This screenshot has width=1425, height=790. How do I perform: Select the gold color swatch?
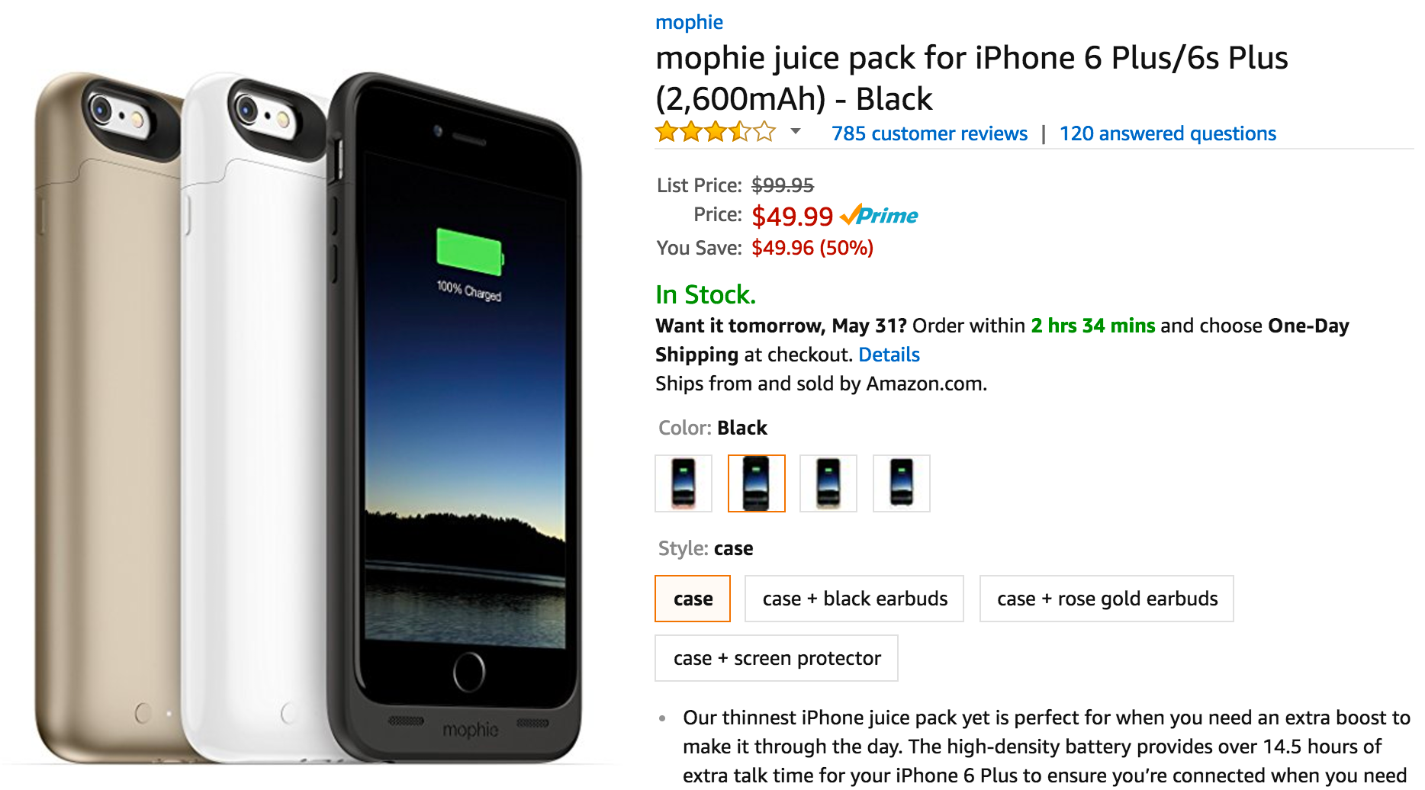click(x=828, y=483)
